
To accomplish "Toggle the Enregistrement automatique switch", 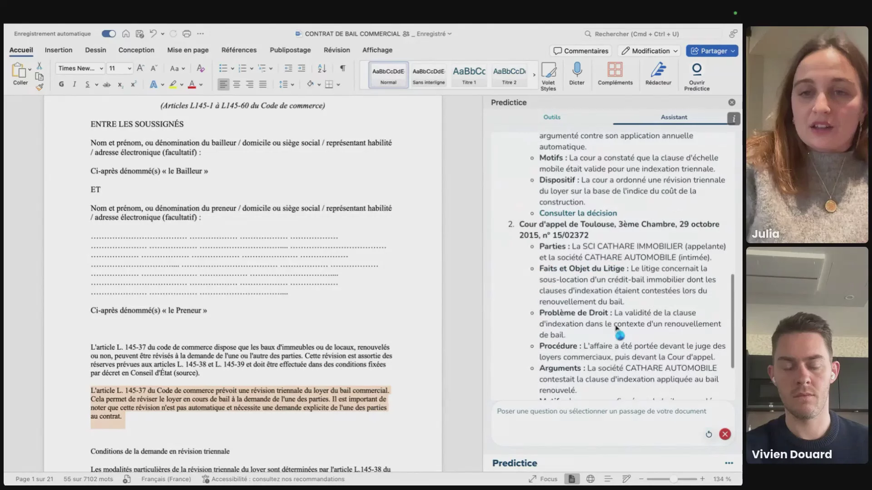I will [x=109, y=34].
